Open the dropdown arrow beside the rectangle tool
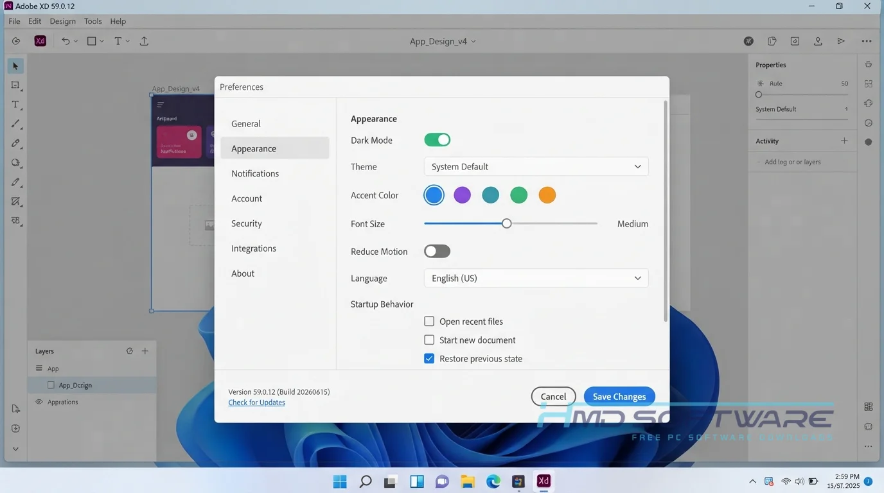This screenshot has height=493, width=884. pyautogui.click(x=102, y=41)
